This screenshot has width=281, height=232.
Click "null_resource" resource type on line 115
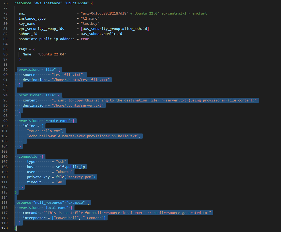point(49,203)
